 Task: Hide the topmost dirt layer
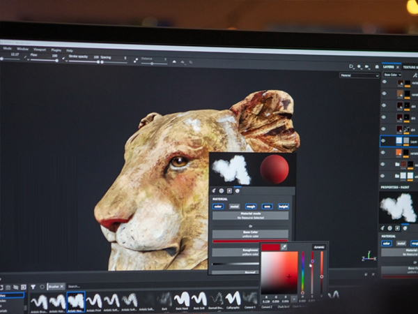click(x=384, y=105)
